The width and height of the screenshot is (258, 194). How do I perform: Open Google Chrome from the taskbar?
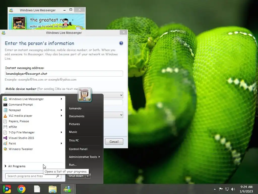click(22, 189)
